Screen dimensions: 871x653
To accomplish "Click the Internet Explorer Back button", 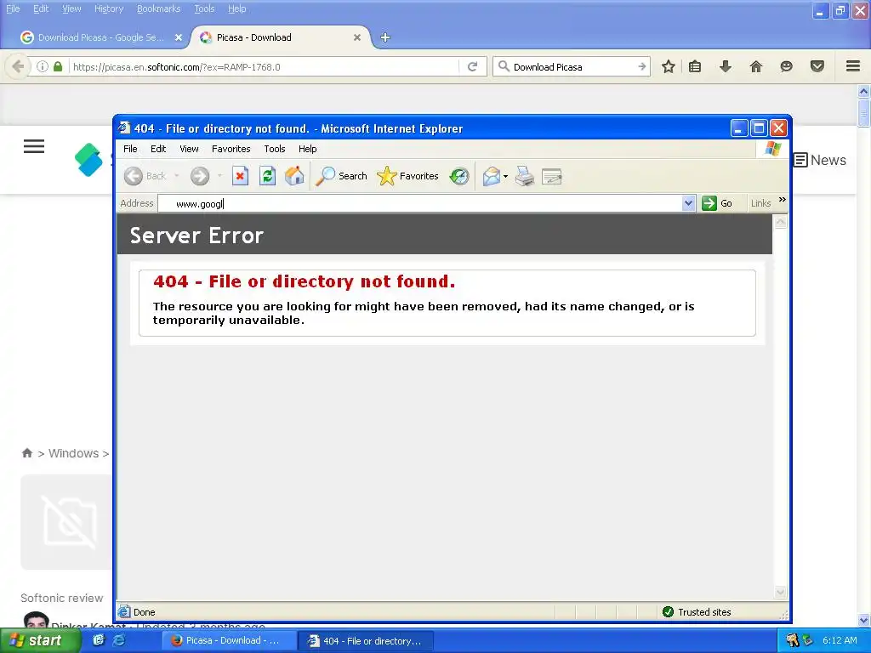I will tap(145, 176).
